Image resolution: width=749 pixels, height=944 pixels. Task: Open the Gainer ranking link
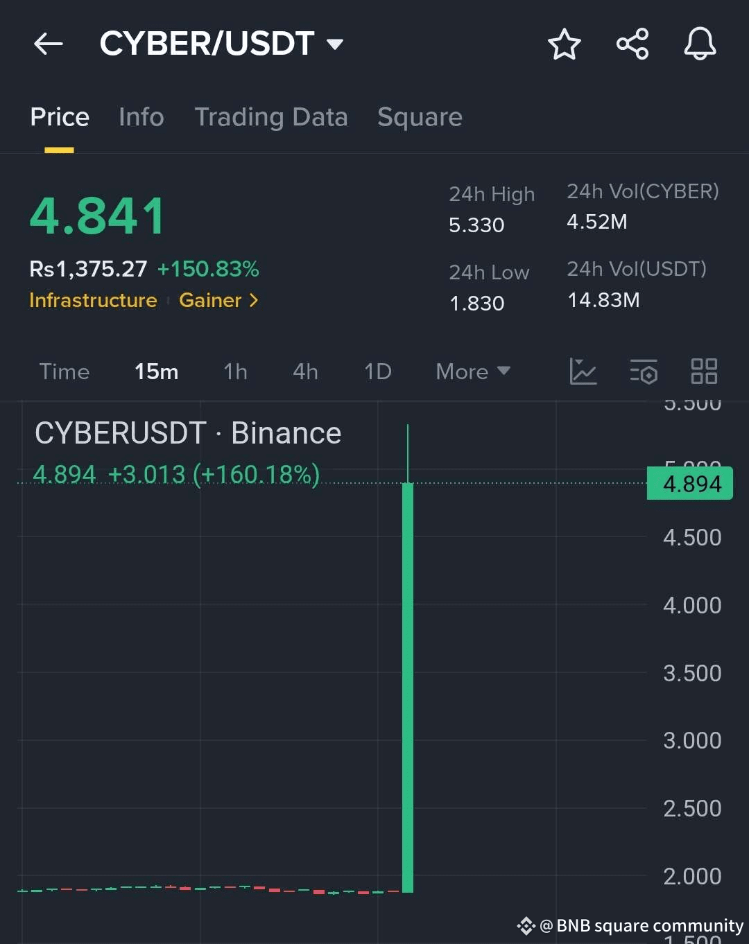(x=218, y=300)
